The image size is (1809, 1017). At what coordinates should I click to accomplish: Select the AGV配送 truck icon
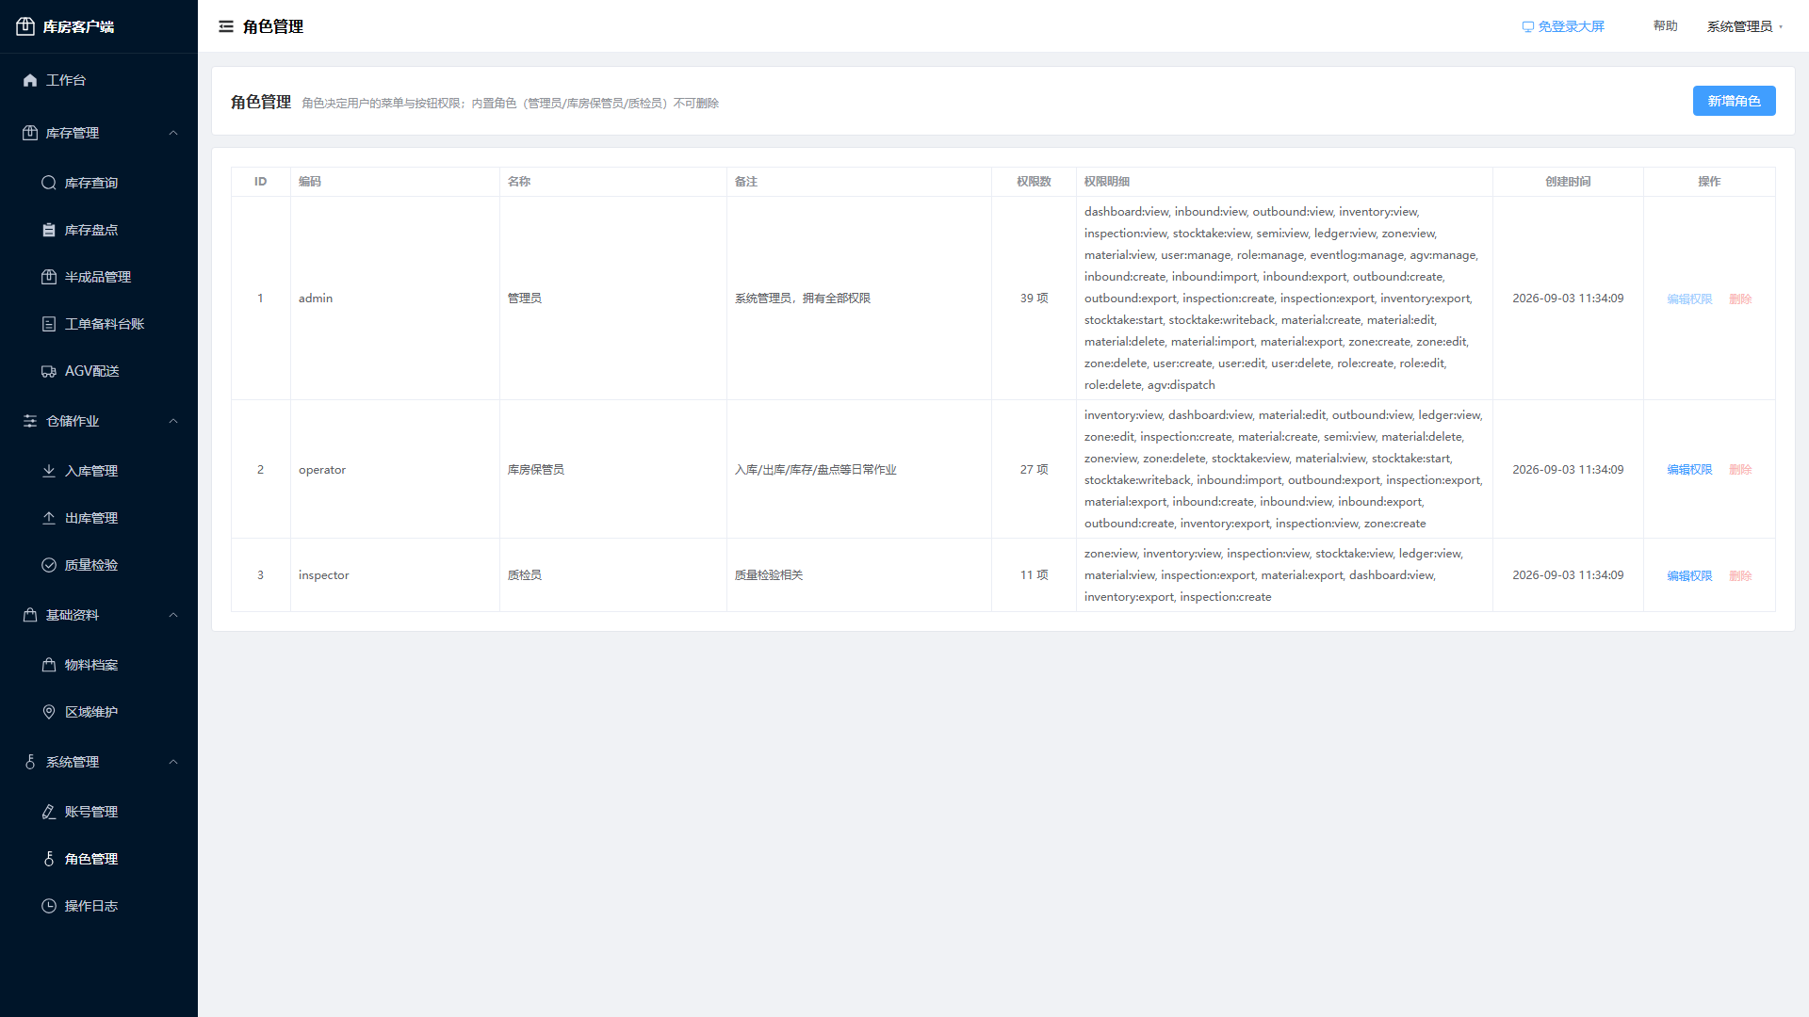[x=49, y=371]
